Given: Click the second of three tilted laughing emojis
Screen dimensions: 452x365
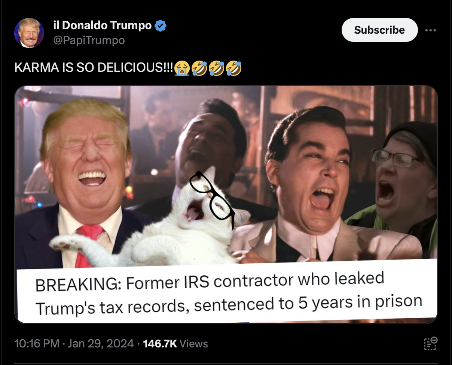Looking at the screenshot, I should click(216, 68).
